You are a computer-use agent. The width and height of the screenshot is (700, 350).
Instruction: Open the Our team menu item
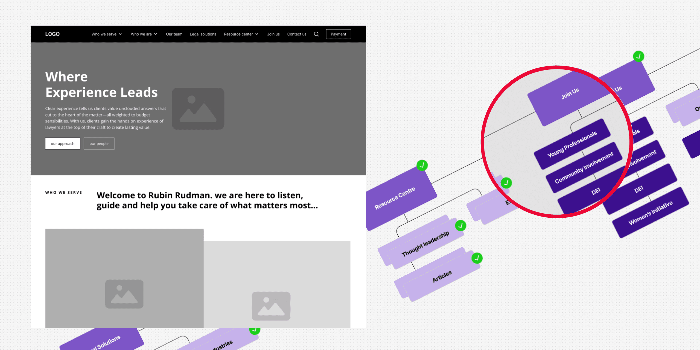tap(174, 34)
